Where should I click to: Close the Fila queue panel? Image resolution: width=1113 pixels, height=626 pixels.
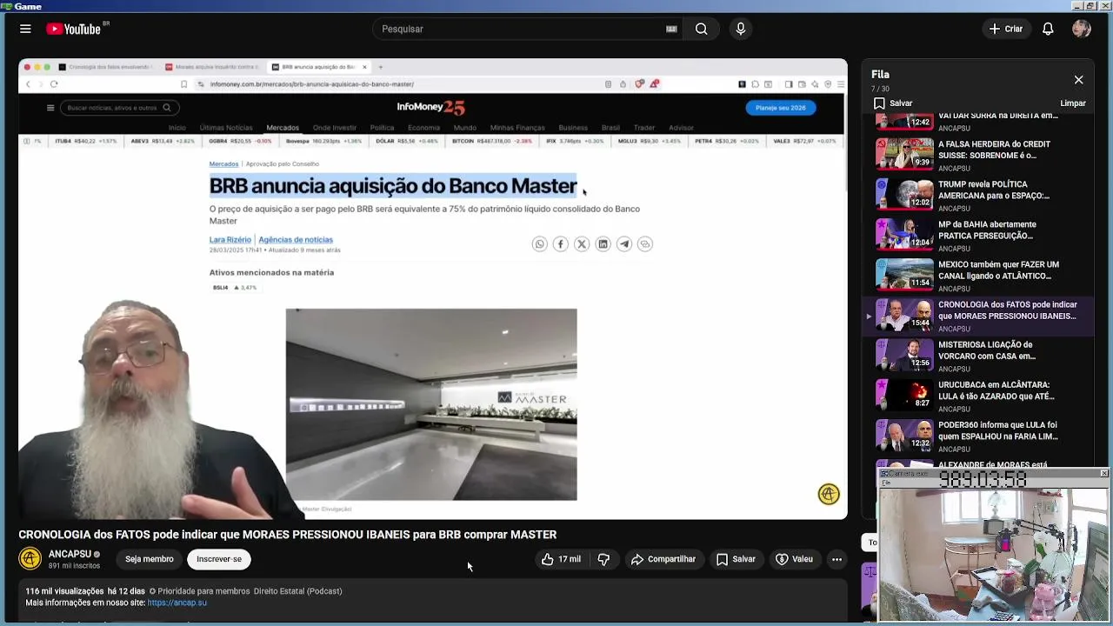point(1078,80)
